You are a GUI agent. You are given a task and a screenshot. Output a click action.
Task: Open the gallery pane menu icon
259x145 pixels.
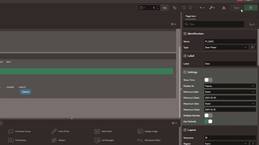click(174, 123)
